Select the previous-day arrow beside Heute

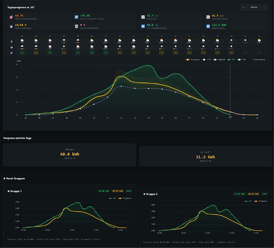(x=243, y=7)
